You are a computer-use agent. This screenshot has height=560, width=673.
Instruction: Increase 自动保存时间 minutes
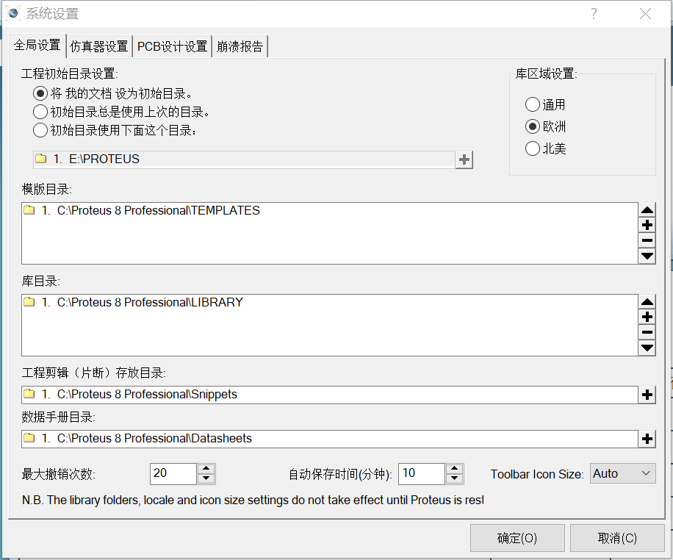pyautogui.click(x=455, y=469)
